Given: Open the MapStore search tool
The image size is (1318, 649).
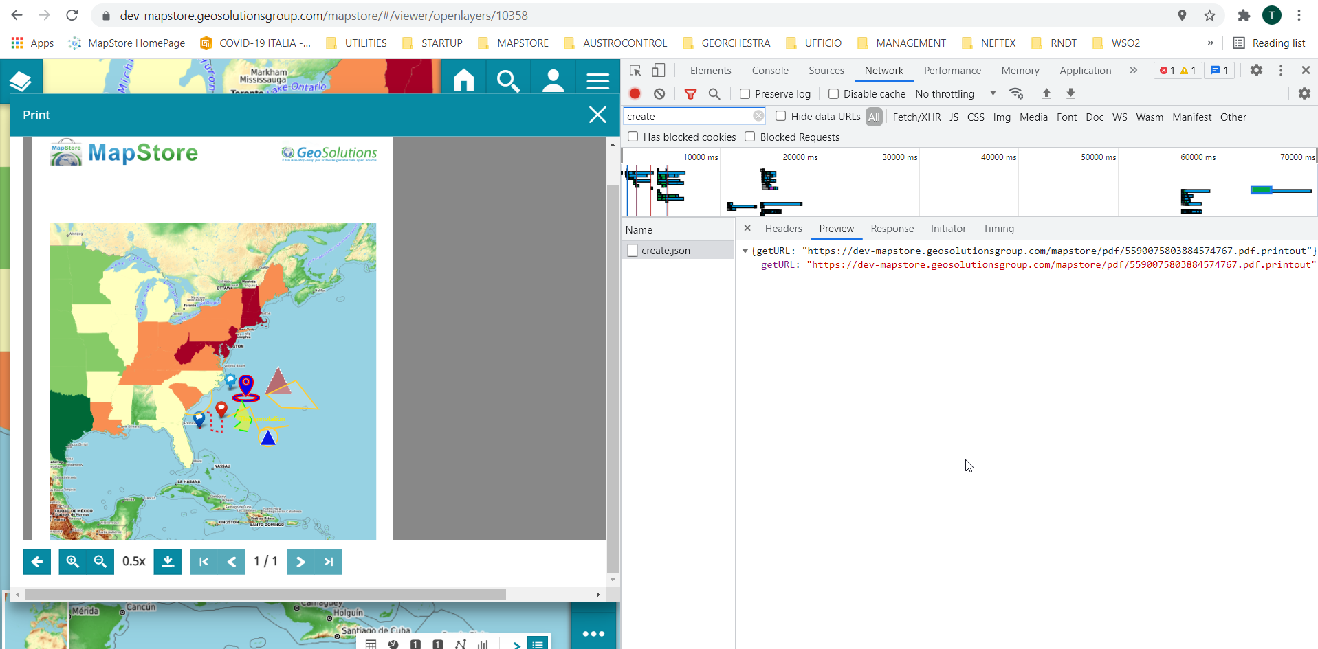Looking at the screenshot, I should point(508,80).
